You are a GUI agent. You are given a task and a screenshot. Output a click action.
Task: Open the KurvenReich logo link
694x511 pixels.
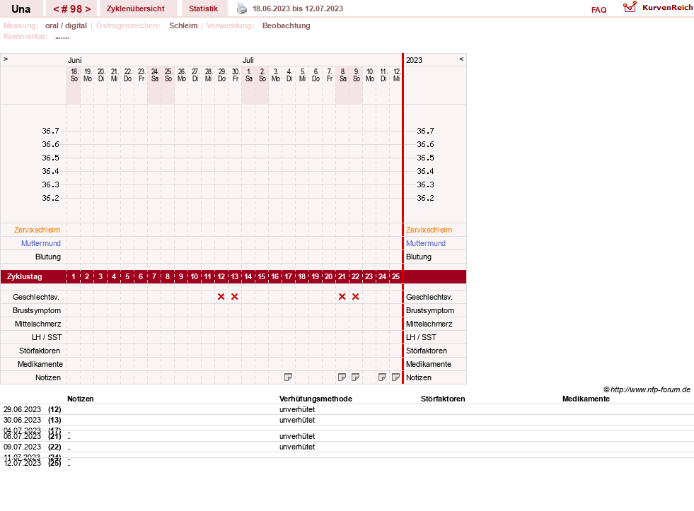point(658,8)
